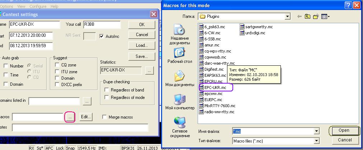Go to My Documents shortcut icon
The image size is (363, 150).
tap(180, 76)
